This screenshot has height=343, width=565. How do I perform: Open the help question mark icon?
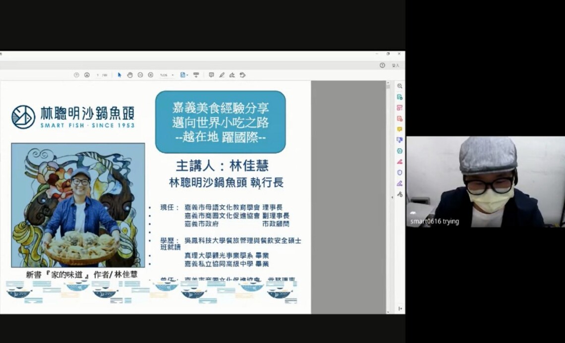click(382, 65)
